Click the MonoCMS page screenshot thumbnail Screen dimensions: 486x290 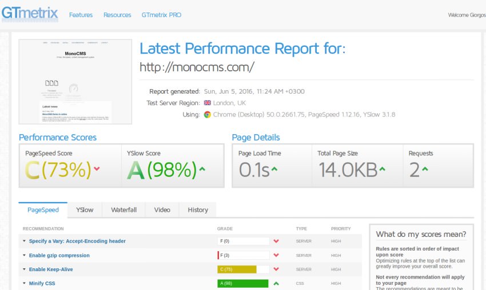click(75, 82)
